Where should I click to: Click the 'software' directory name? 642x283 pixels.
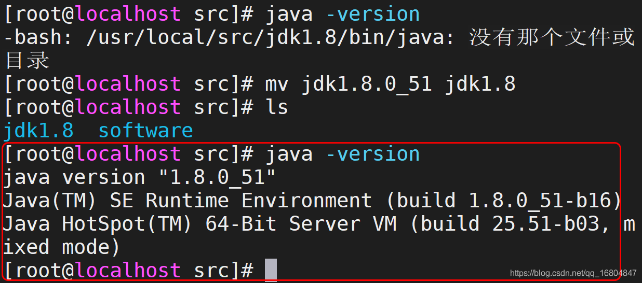pos(145,131)
